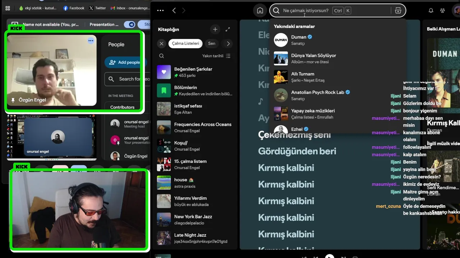460x258 pixels.
Task: Select Özgün Engel in participant list
Action: 129,156
